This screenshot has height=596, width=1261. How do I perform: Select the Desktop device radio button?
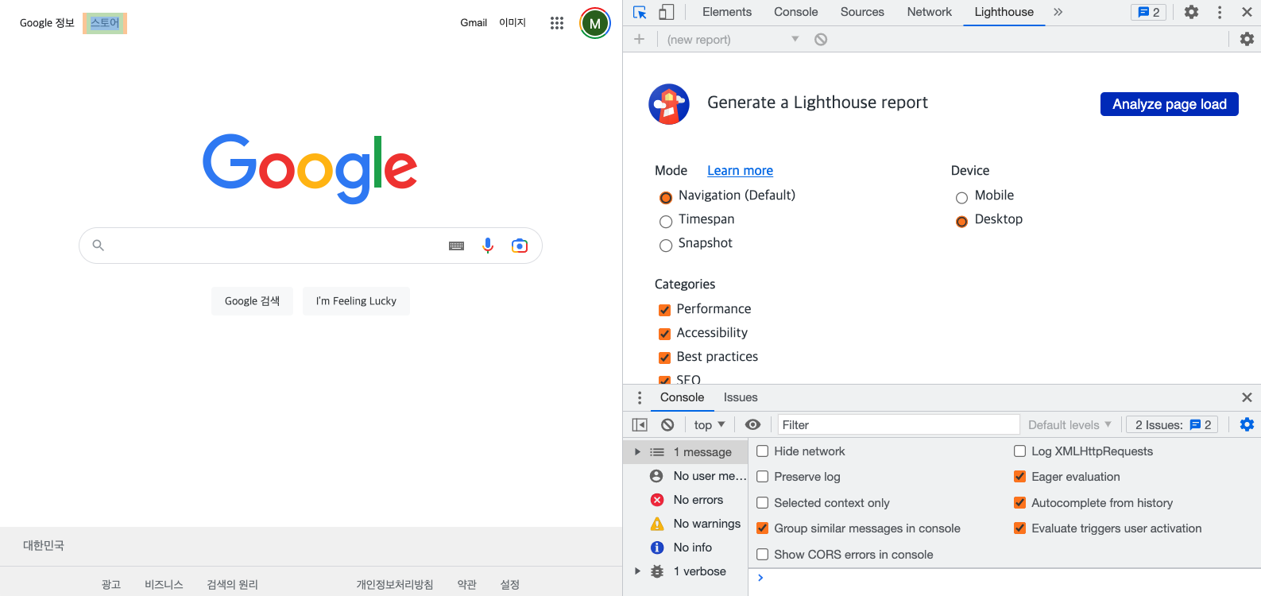click(x=961, y=222)
